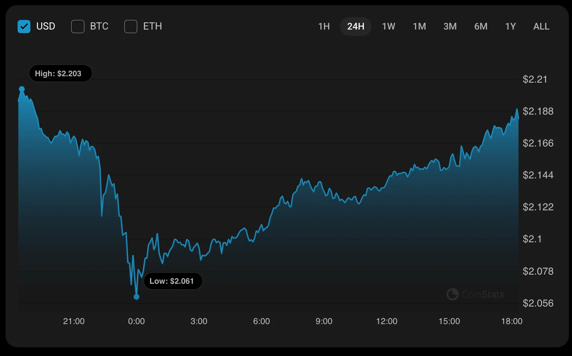Click the $2.21 price axis label

pyautogui.click(x=535, y=79)
